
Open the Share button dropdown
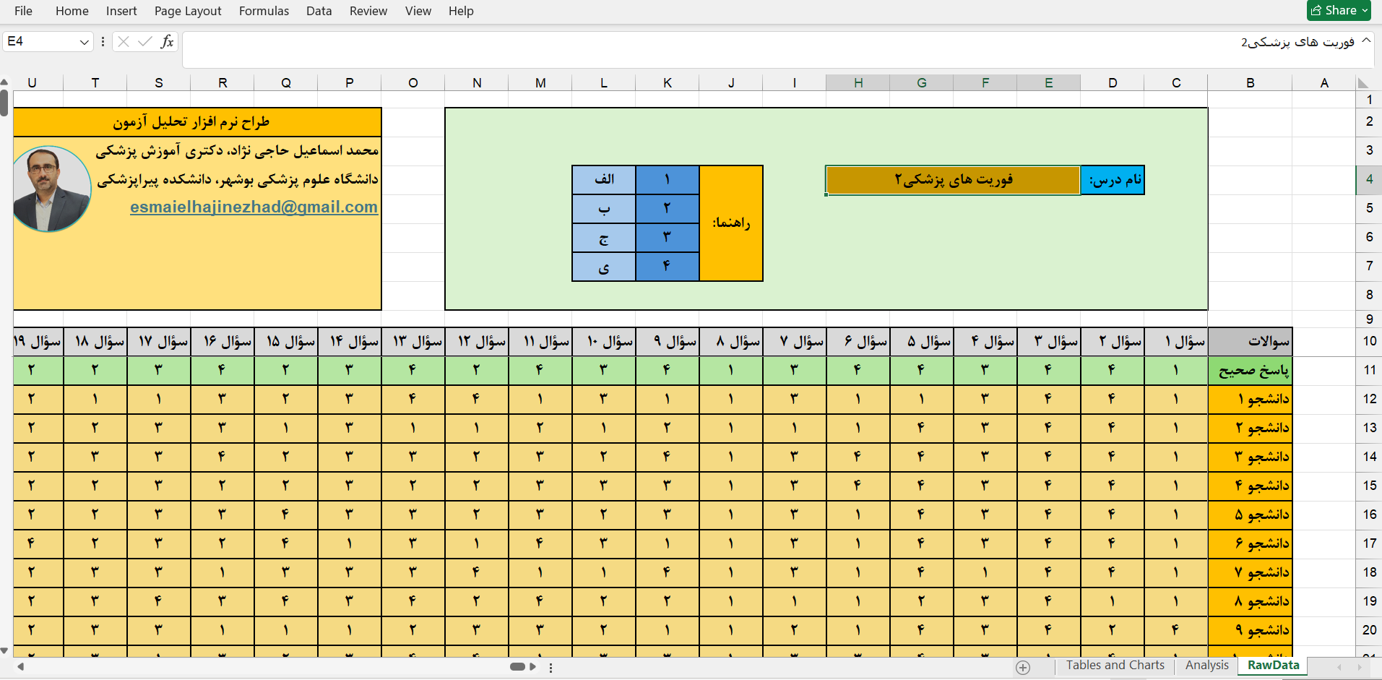[1365, 11]
